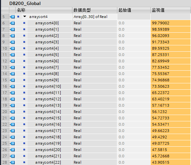Click the monitor value 43.90515

(x=170, y=162)
